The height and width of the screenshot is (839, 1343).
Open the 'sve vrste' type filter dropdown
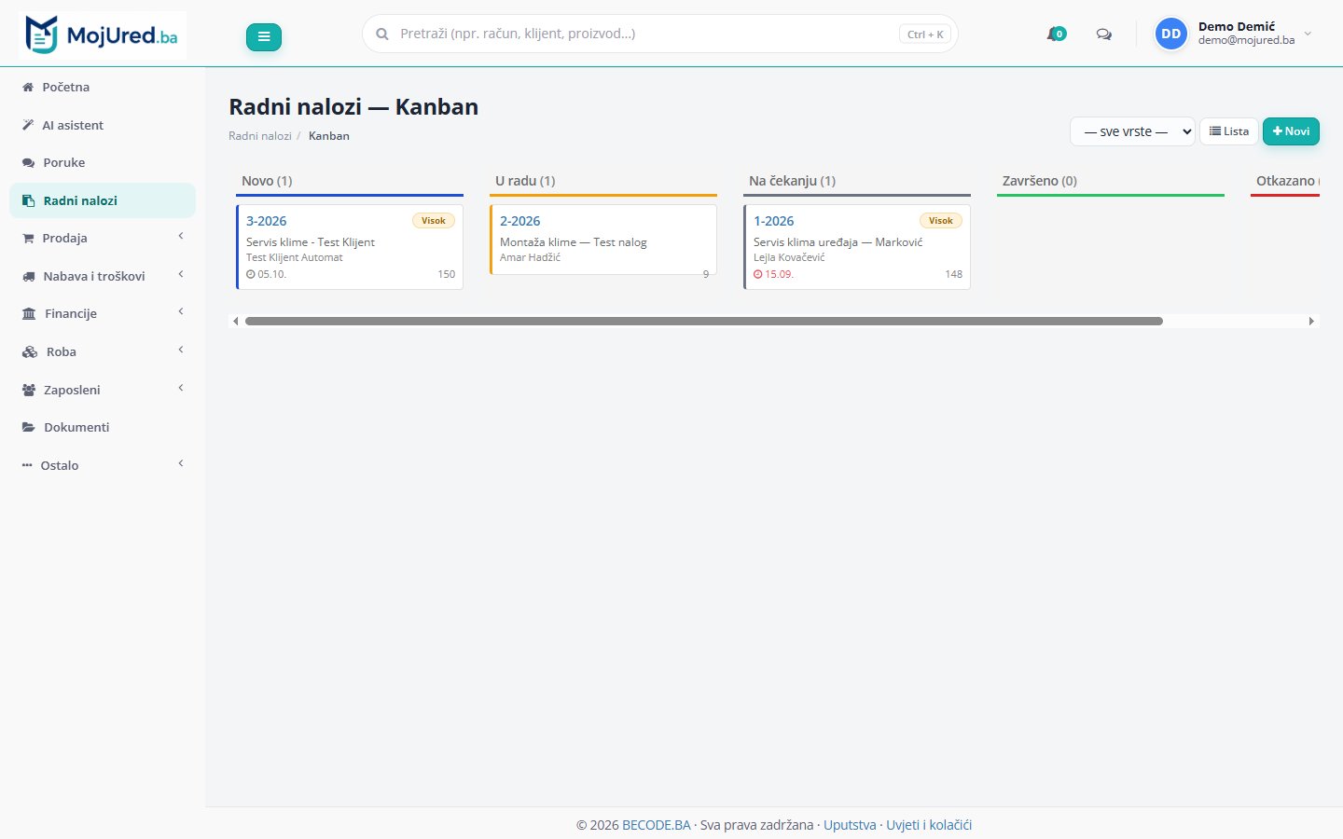point(1132,131)
